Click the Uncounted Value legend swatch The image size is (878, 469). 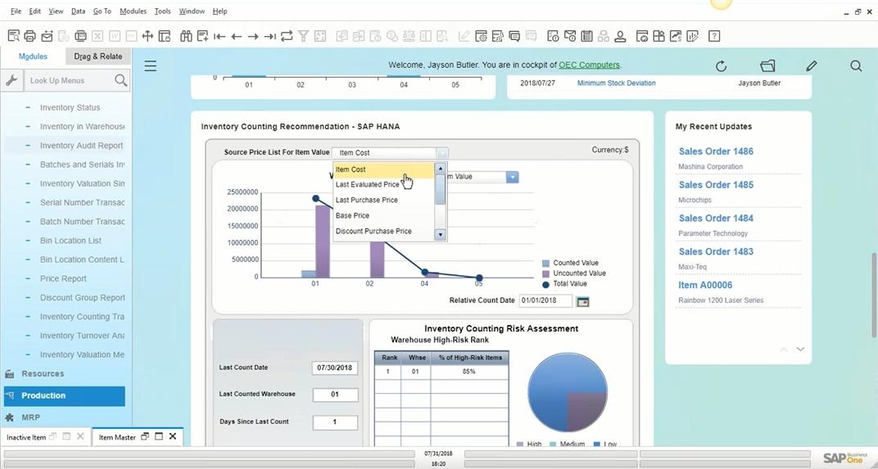546,273
